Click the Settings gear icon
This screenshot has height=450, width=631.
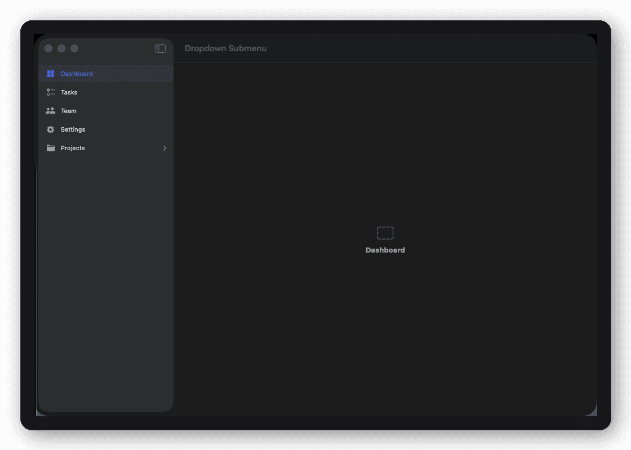(x=50, y=129)
